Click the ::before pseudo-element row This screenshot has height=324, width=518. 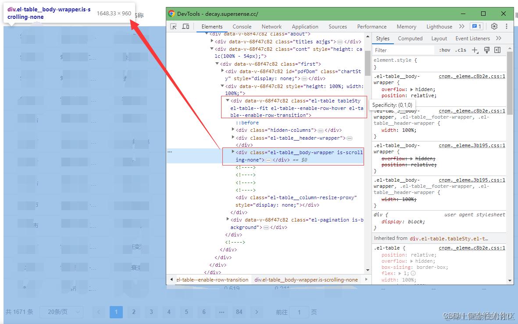(247, 123)
